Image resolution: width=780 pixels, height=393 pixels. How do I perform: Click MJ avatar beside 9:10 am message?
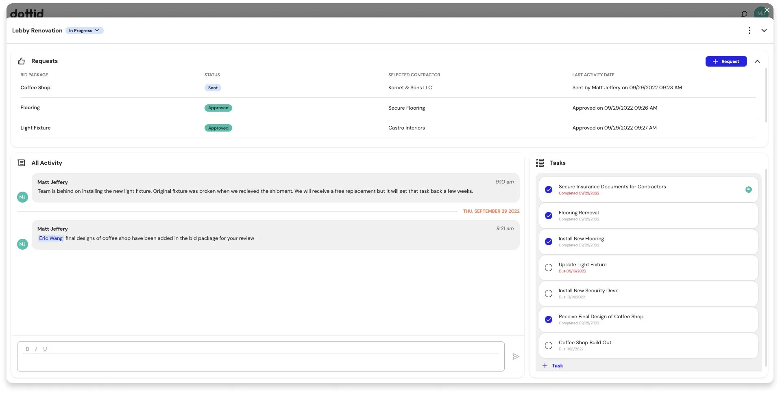click(22, 197)
